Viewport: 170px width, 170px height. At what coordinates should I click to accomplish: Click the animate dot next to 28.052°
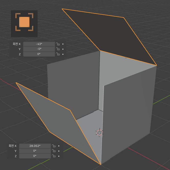pyautogui.click(x=59, y=146)
